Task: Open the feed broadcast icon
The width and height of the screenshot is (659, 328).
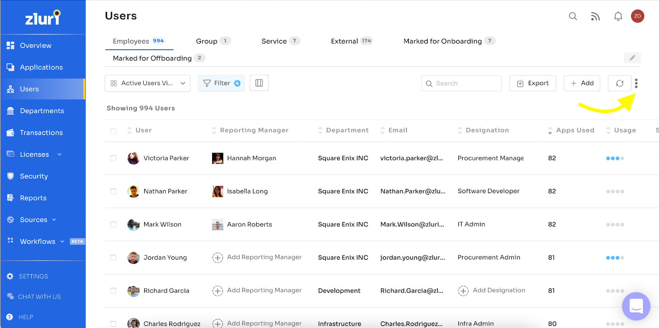Action: [595, 16]
